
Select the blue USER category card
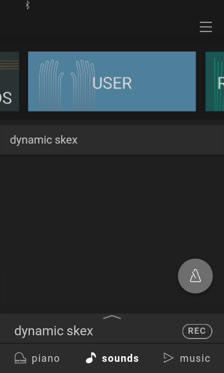(x=112, y=81)
